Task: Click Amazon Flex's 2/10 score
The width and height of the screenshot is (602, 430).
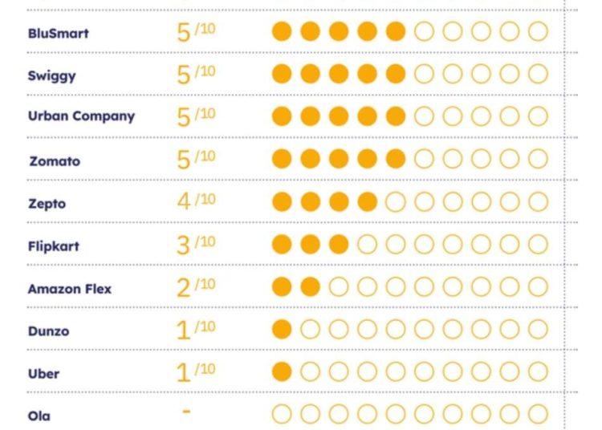Action: tap(196, 287)
